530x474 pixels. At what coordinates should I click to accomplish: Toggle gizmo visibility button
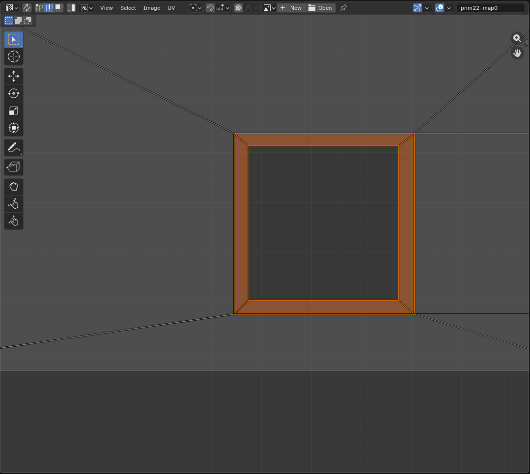click(418, 8)
